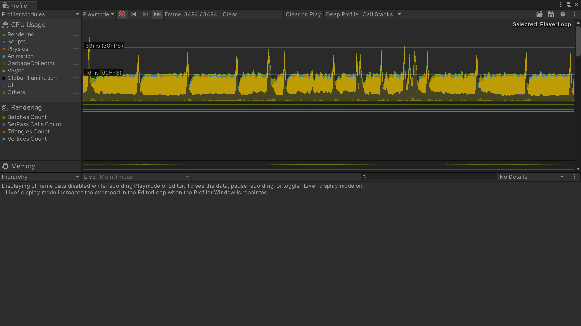
Task: Toggle Clear on Play
Action: (x=303, y=14)
